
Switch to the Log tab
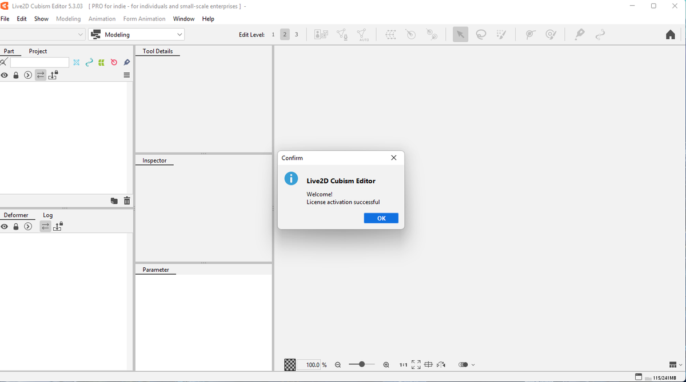pyautogui.click(x=48, y=215)
